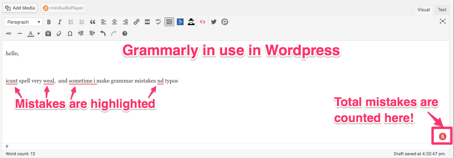Apply blockquote formatting

point(92,22)
